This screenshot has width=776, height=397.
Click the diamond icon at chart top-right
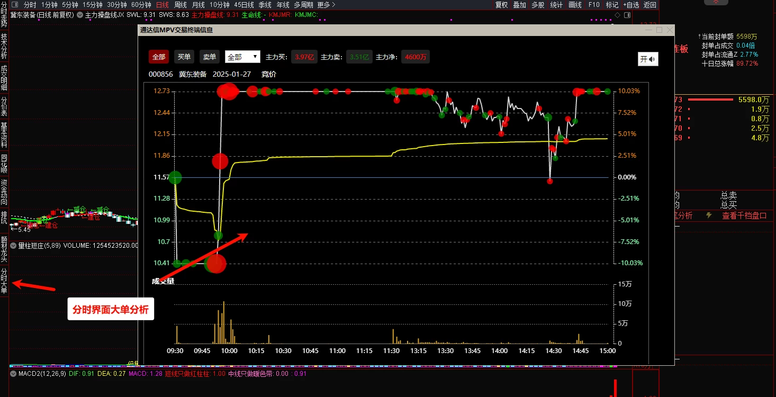point(617,15)
